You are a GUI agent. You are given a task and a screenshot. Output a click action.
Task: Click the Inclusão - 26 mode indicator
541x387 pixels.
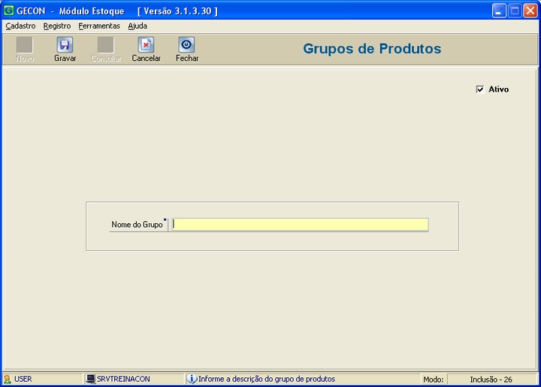[491, 379]
